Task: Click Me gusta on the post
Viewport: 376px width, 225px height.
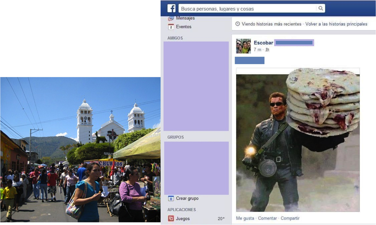Action: (245, 218)
